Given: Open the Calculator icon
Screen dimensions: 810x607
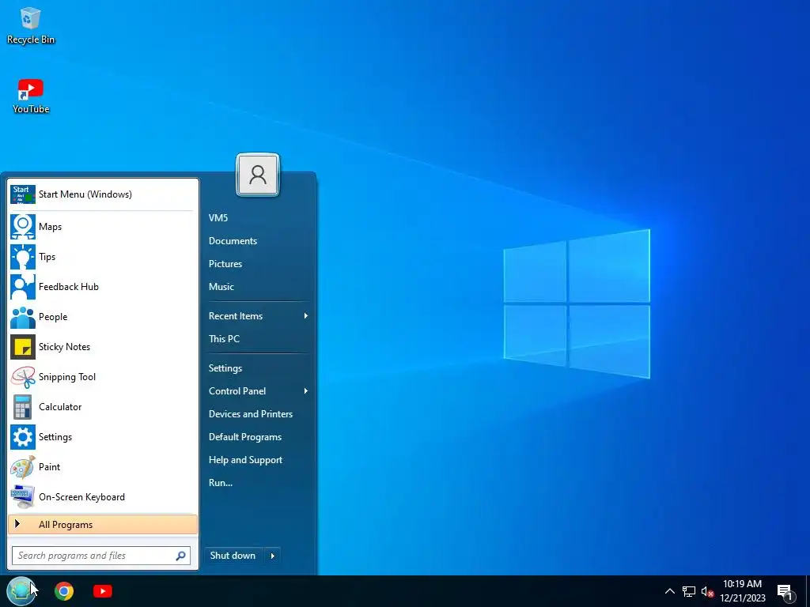Looking at the screenshot, I should (x=23, y=407).
